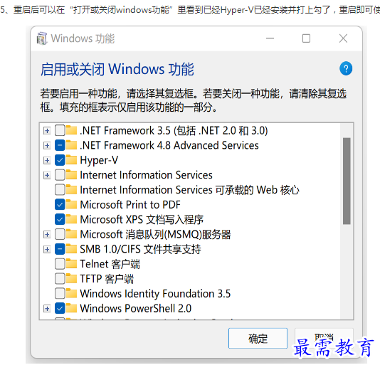Click the Internet Information Services folder icon
This screenshot has height=370, width=380.
tap(71, 175)
